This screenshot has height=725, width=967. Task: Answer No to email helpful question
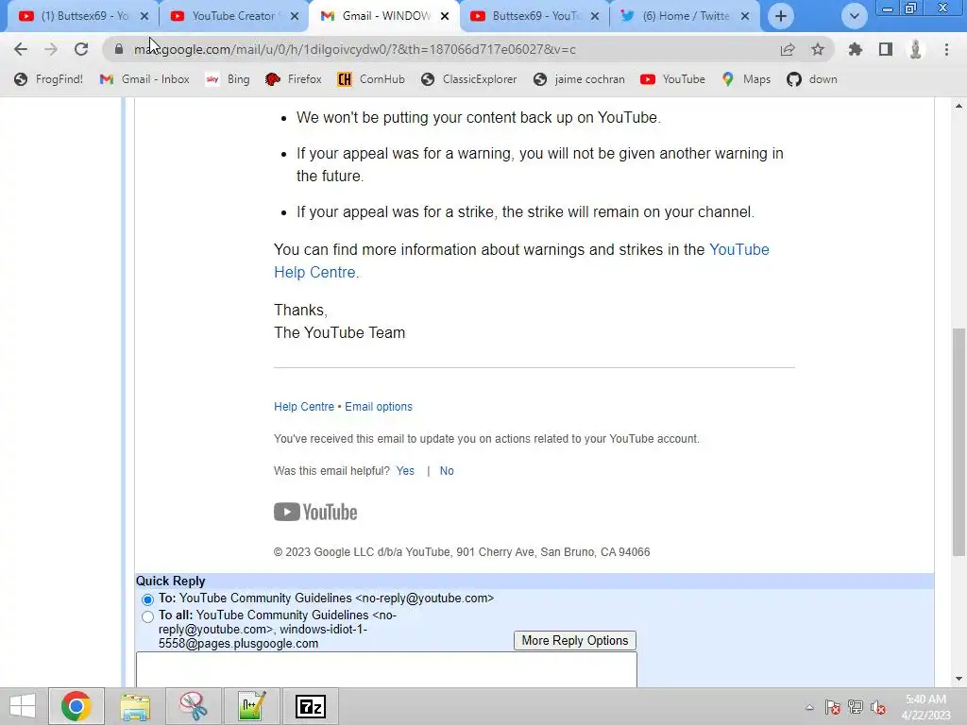pos(447,471)
